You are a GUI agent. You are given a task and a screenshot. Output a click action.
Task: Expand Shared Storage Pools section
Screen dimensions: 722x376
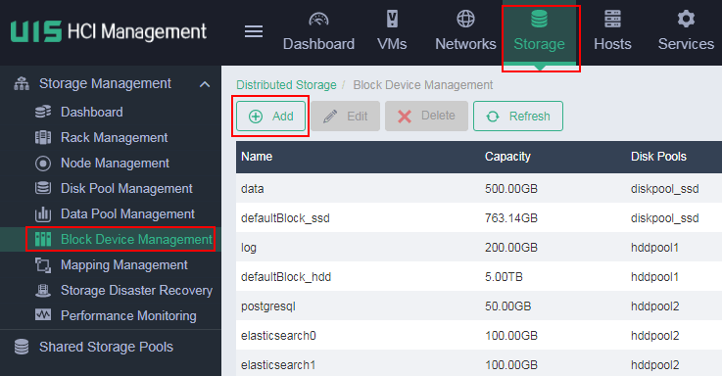(x=106, y=347)
